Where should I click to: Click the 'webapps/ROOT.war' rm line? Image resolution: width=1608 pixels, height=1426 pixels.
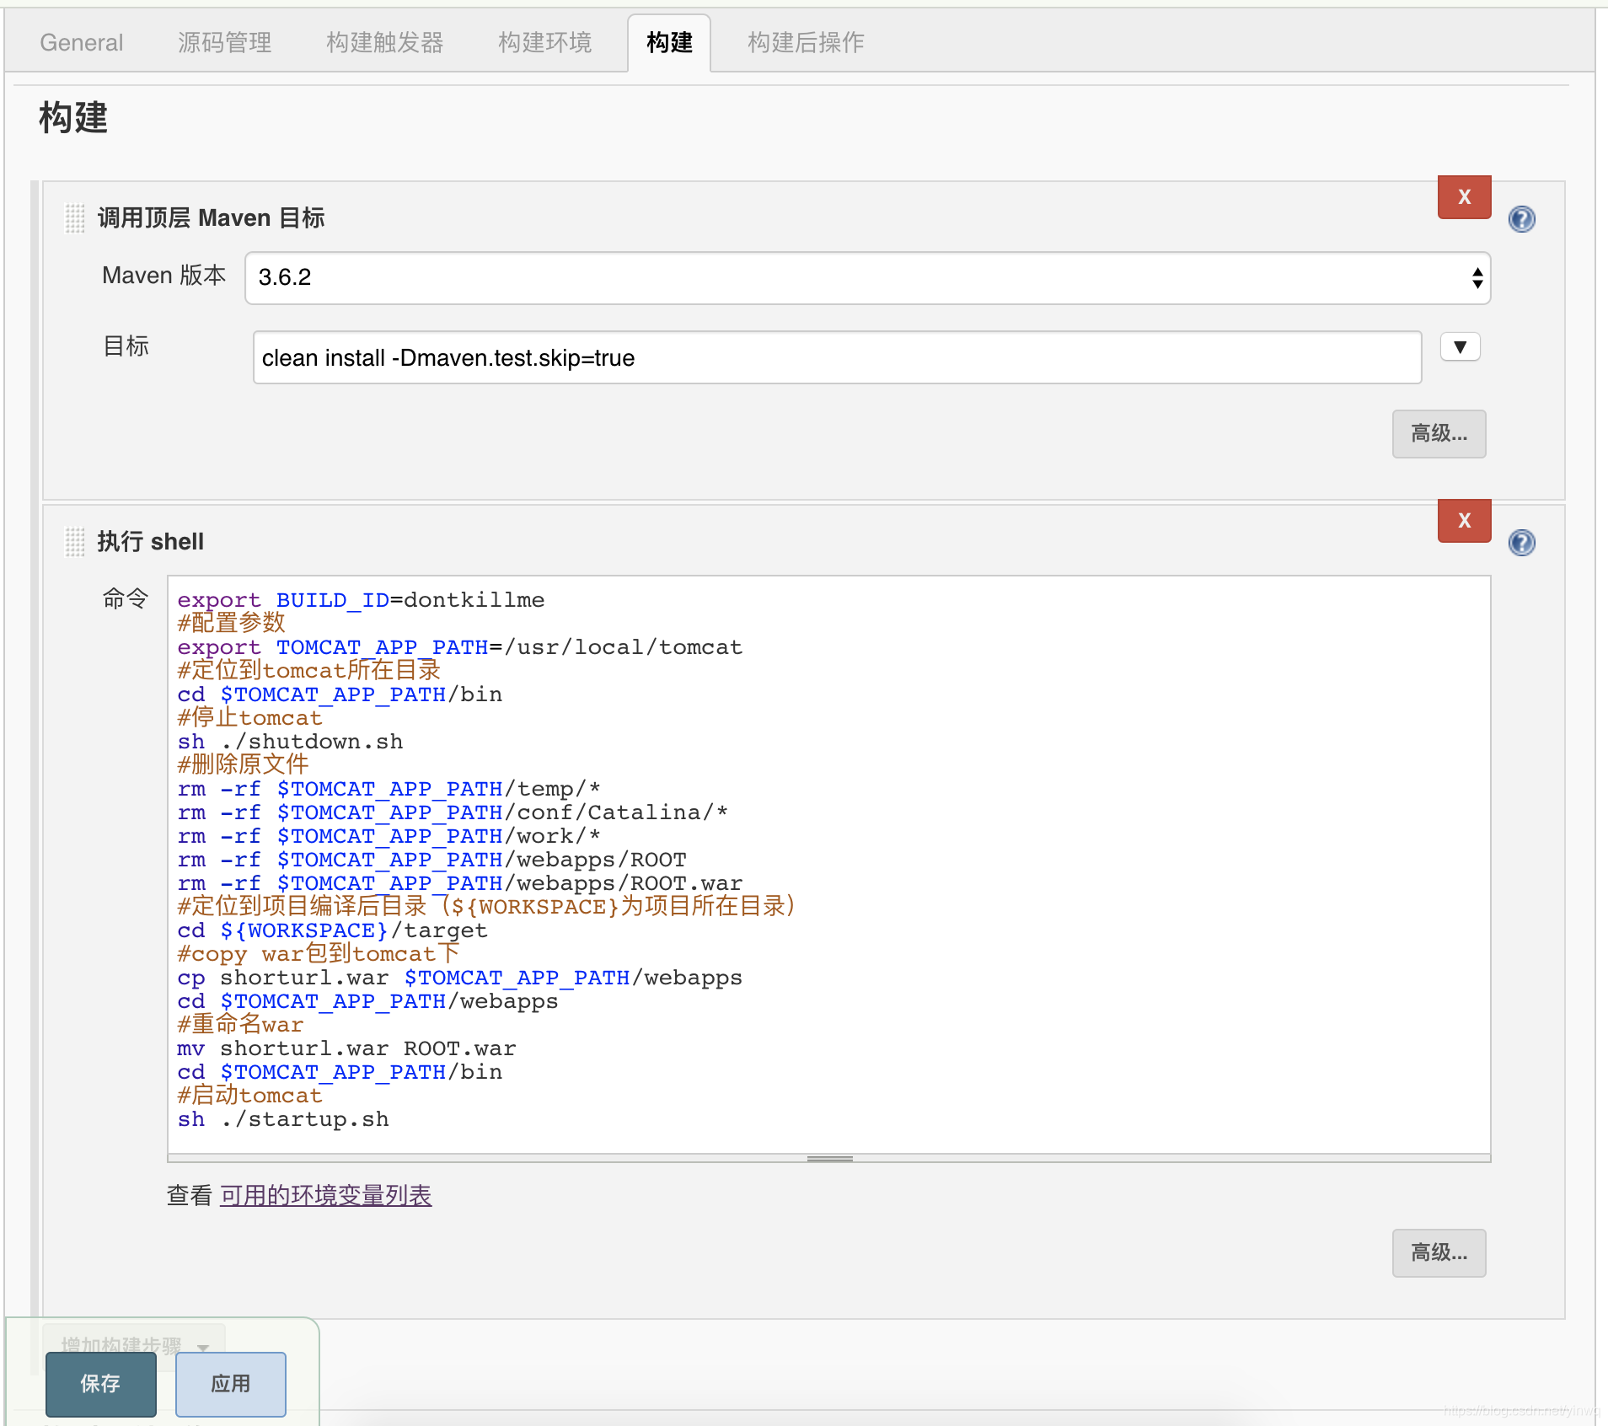point(459,883)
